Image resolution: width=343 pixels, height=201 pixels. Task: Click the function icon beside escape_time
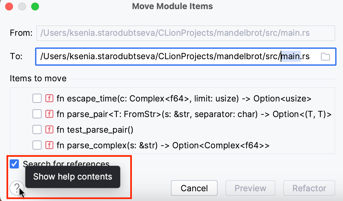pos(49,98)
